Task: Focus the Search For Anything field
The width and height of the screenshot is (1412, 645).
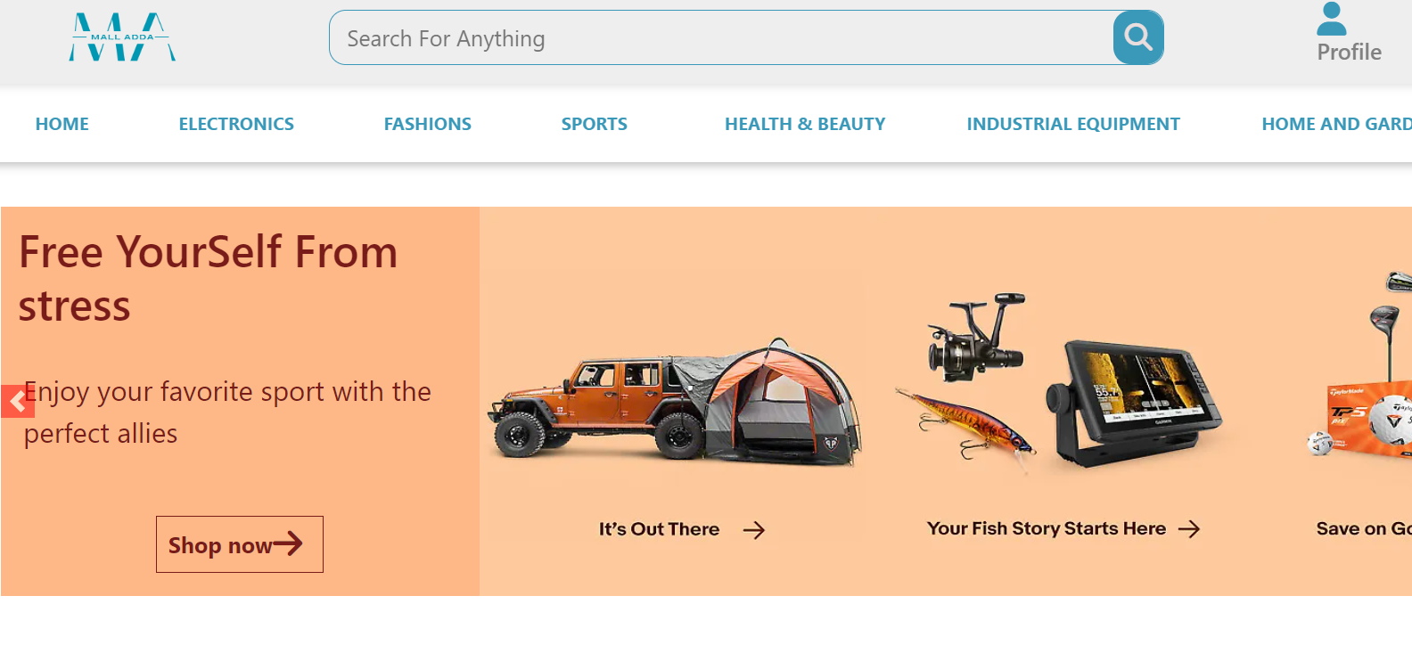Action: (x=721, y=37)
